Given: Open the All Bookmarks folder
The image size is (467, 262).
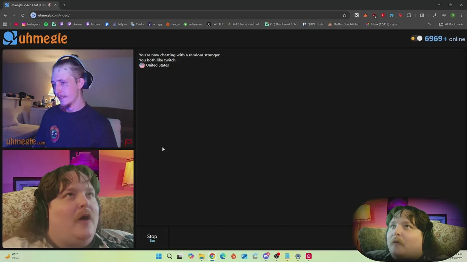Looking at the screenshot, I should (x=451, y=24).
